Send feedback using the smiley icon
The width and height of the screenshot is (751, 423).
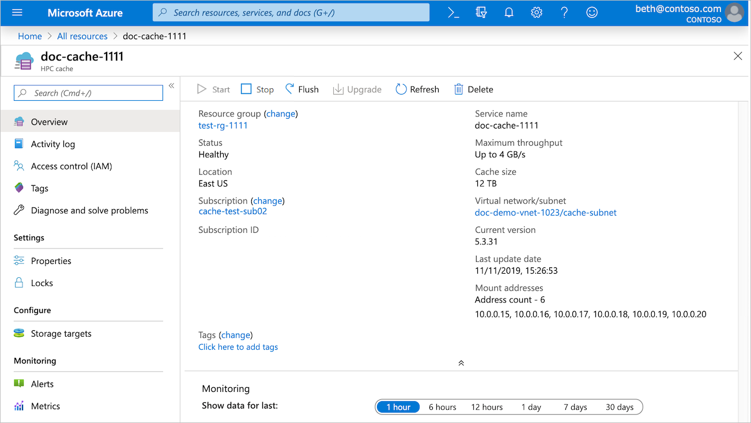point(591,12)
